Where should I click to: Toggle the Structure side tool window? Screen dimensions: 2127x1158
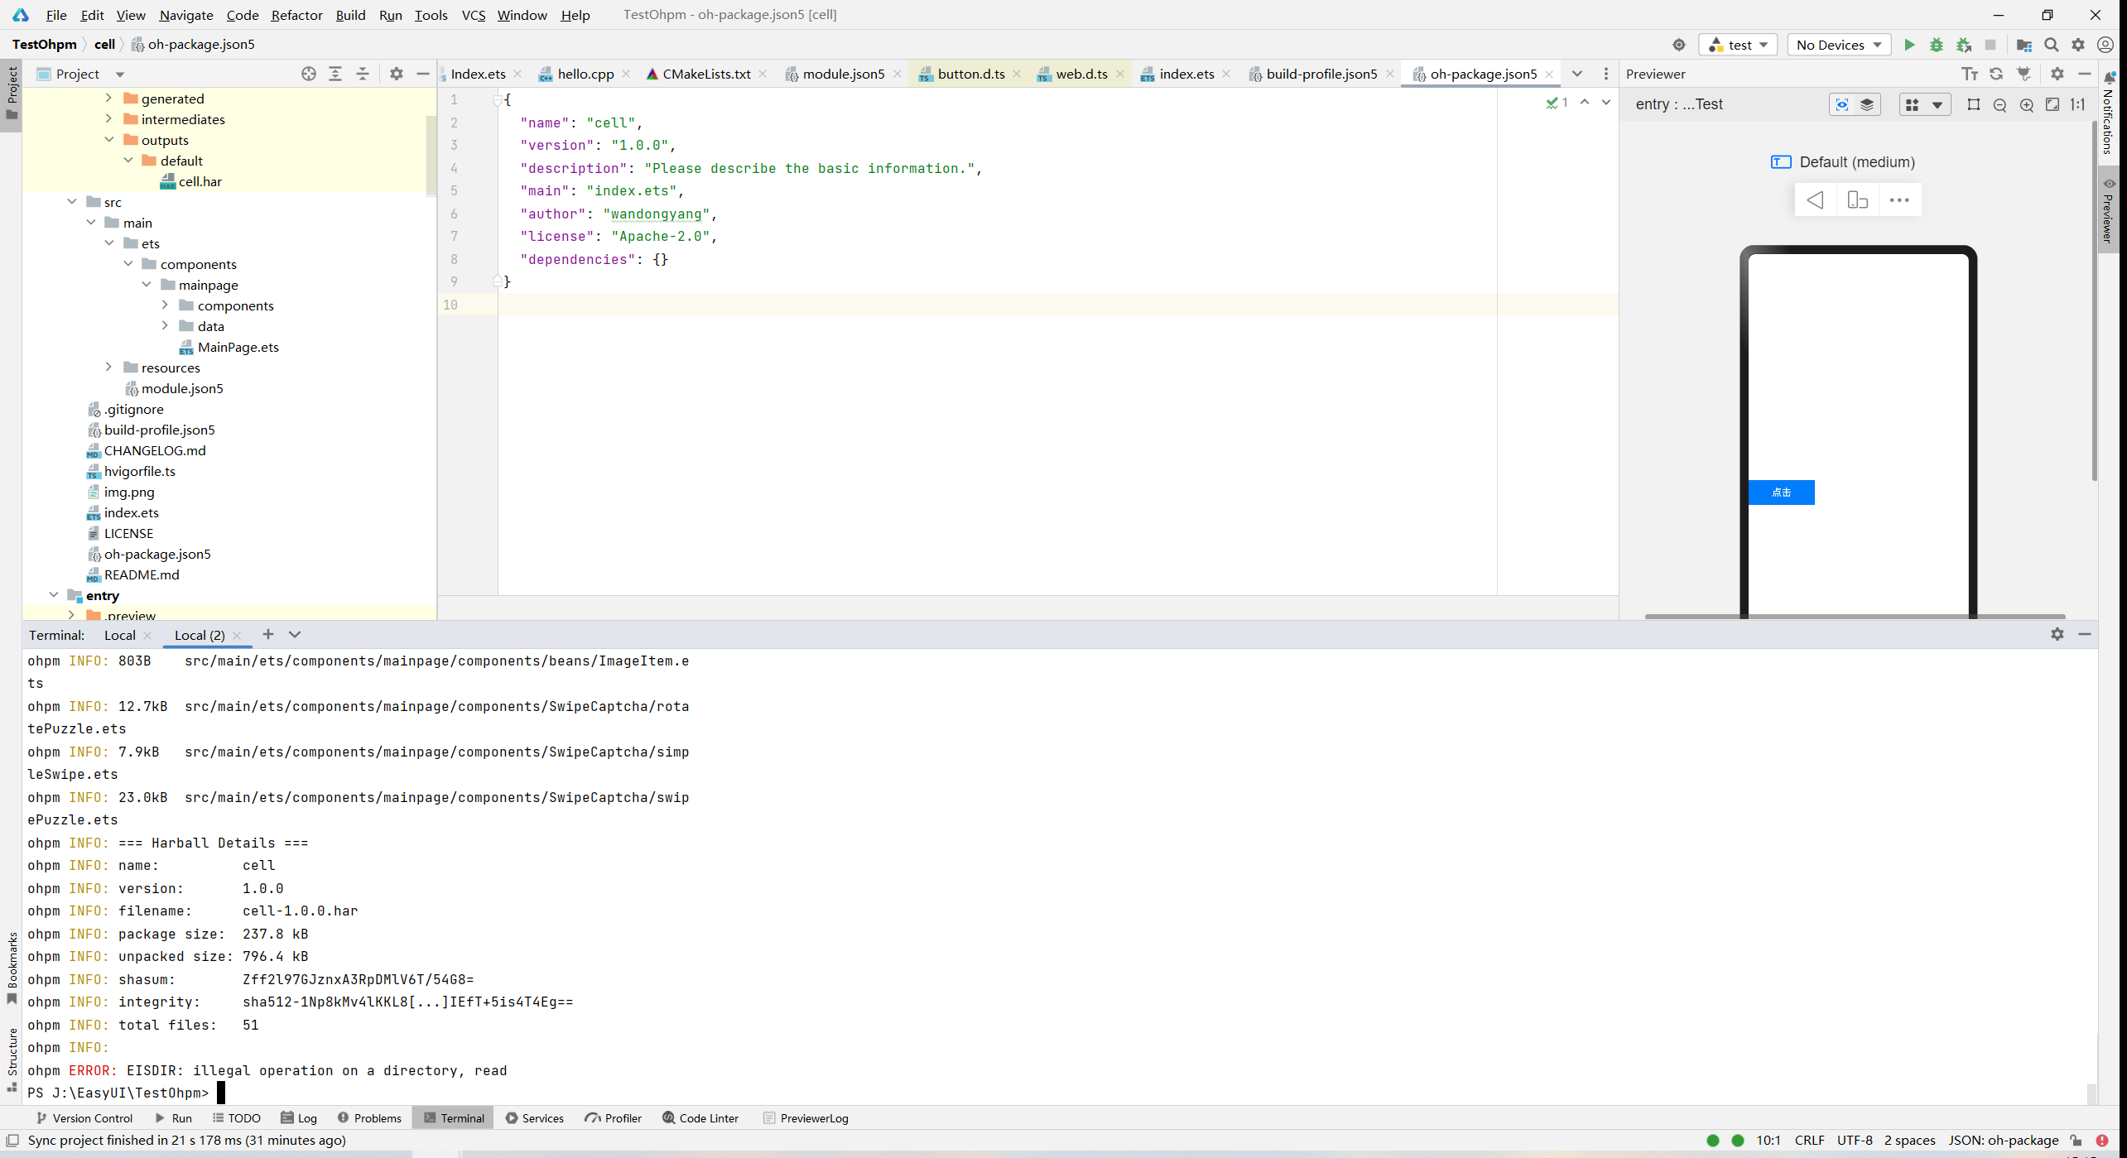12,1059
